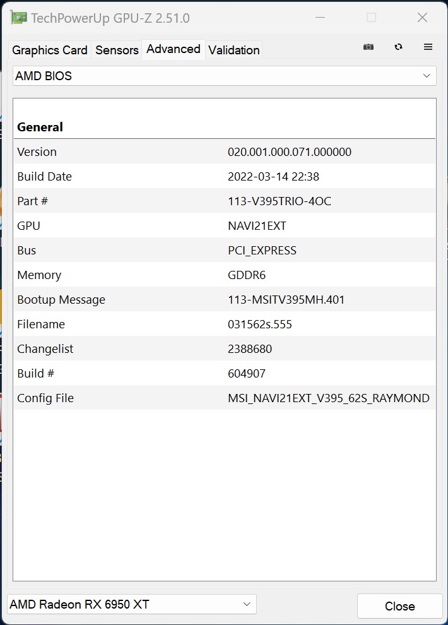Viewport: 448px width, 625px height.
Task: Expand the AMD BIOS dropdown
Action: [224, 76]
